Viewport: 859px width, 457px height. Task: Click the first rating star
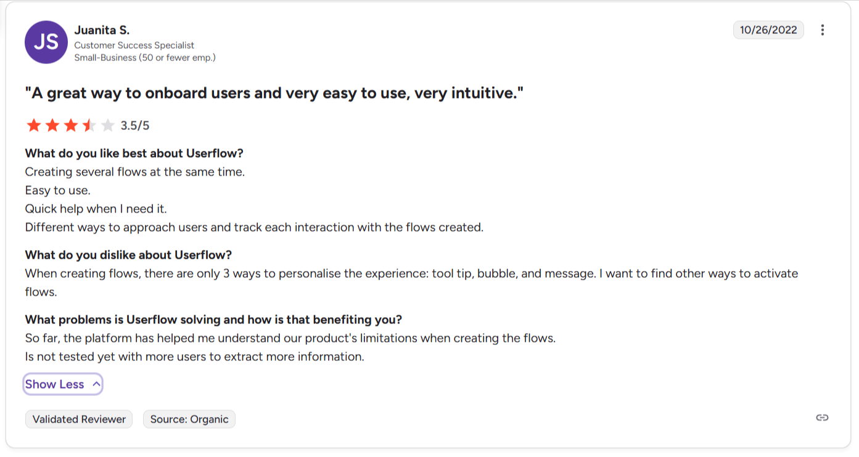pyautogui.click(x=34, y=126)
